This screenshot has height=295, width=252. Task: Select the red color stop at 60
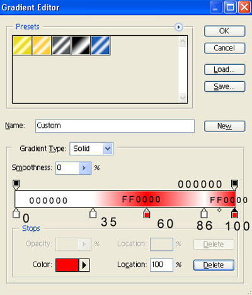(x=147, y=213)
